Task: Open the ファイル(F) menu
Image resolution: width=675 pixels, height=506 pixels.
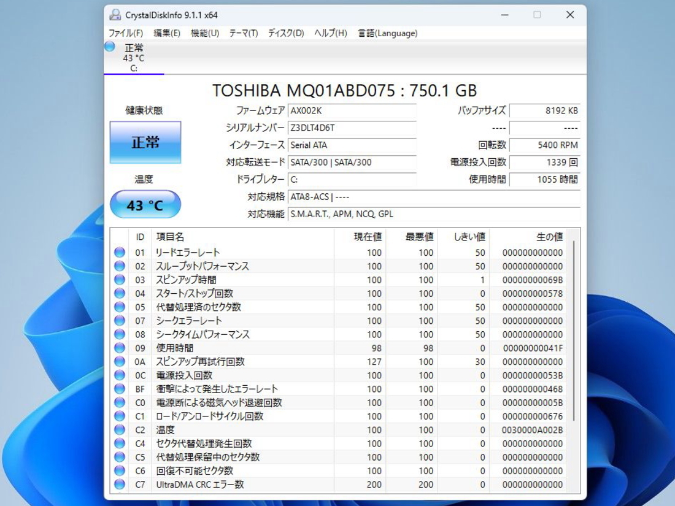Action: point(126,33)
